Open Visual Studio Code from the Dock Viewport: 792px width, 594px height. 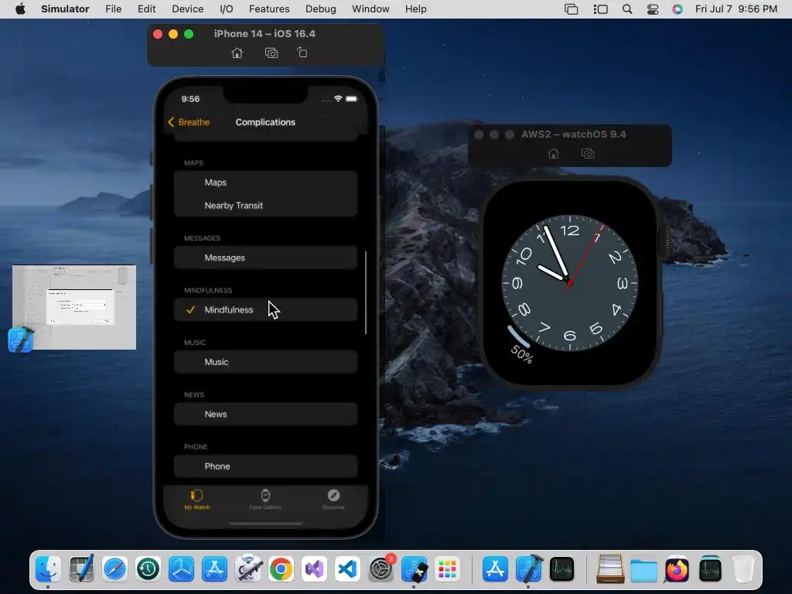(347, 569)
